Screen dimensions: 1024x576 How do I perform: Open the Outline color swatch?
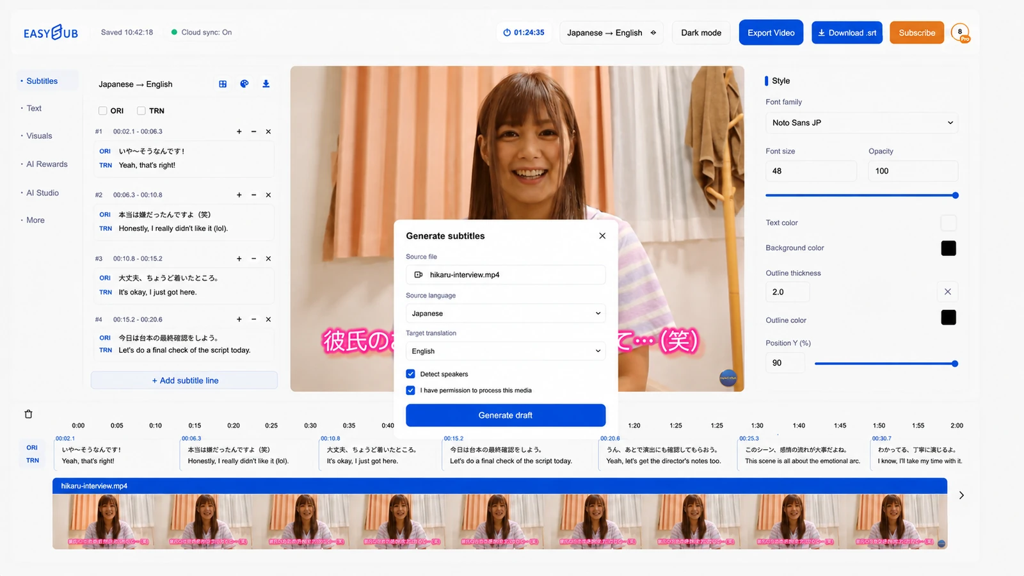click(x=948, y=317)
